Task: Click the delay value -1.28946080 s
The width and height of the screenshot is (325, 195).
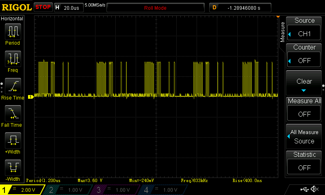Action: pyautogui.click(x=240, y=8)
